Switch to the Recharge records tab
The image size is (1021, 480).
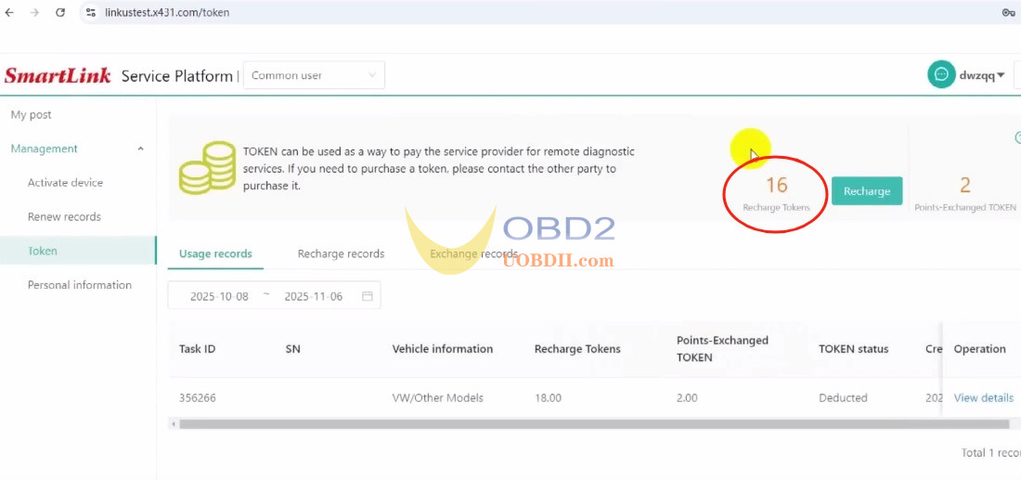click(341, 253)
